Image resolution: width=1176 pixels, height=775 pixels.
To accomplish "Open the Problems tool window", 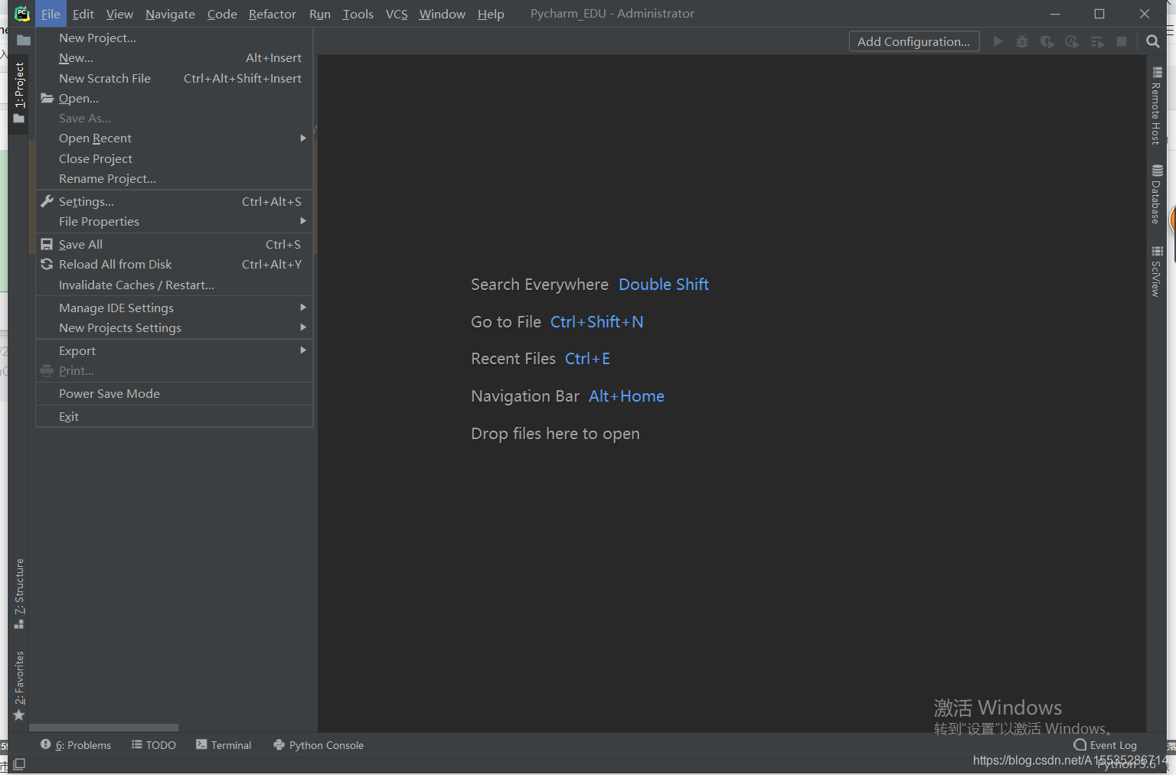I will pyautogui.click(x=76, y=745).
